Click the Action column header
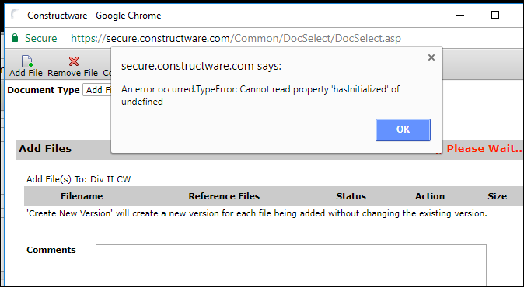This screenshot has height=287, width=524. [430, 196]
